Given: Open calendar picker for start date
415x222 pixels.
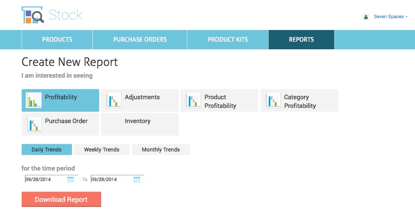Looking at the screenshot, I should pos(71,179).
